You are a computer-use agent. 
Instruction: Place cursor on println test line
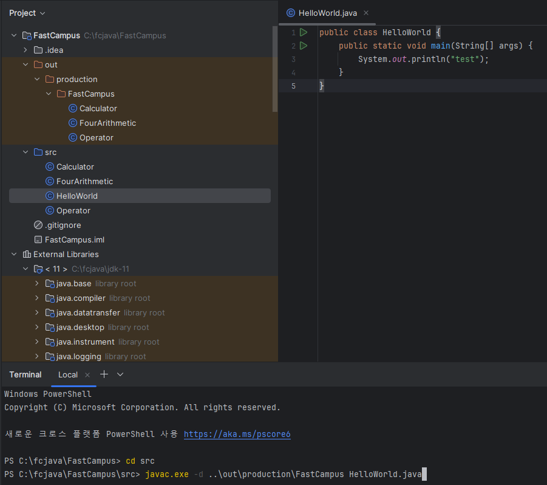click(x=424, y=59)
